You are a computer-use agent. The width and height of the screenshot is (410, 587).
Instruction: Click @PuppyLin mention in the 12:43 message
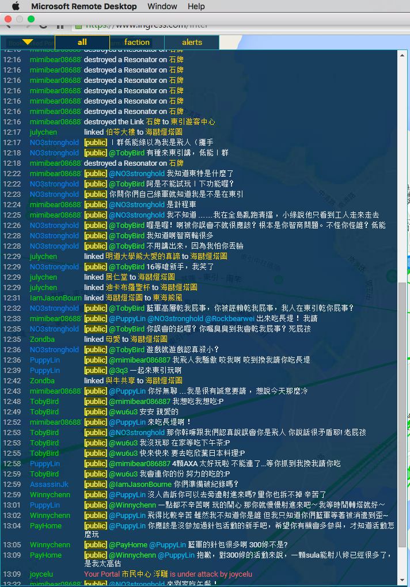tap(127, 391)
